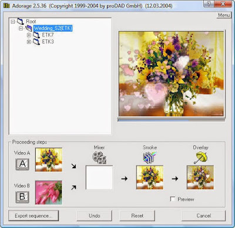
Task: Click the Undo button
Action: pos(95,216)
